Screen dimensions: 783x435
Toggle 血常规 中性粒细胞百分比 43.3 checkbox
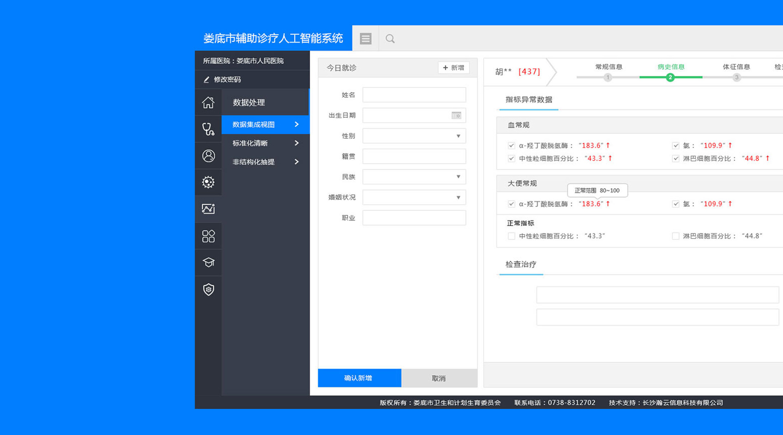[511, 158]
